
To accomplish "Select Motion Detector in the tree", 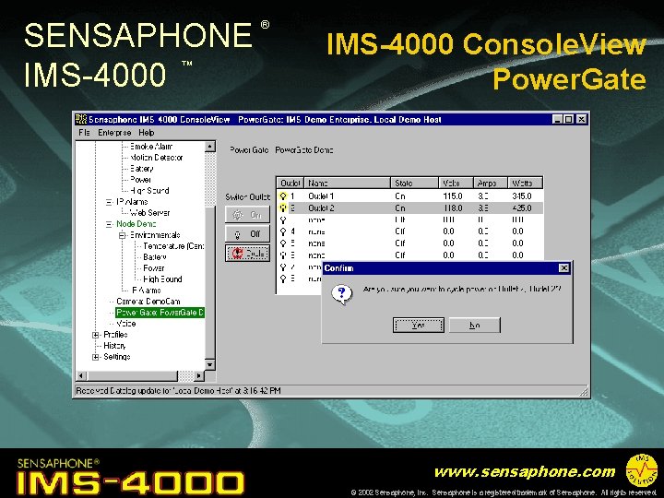I will (x=156, y=158).
